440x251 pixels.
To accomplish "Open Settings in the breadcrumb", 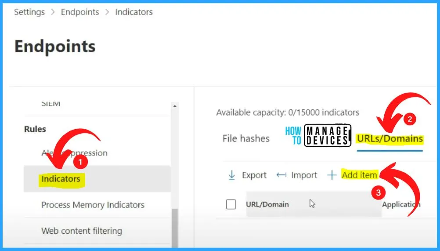I will (29, 12).
